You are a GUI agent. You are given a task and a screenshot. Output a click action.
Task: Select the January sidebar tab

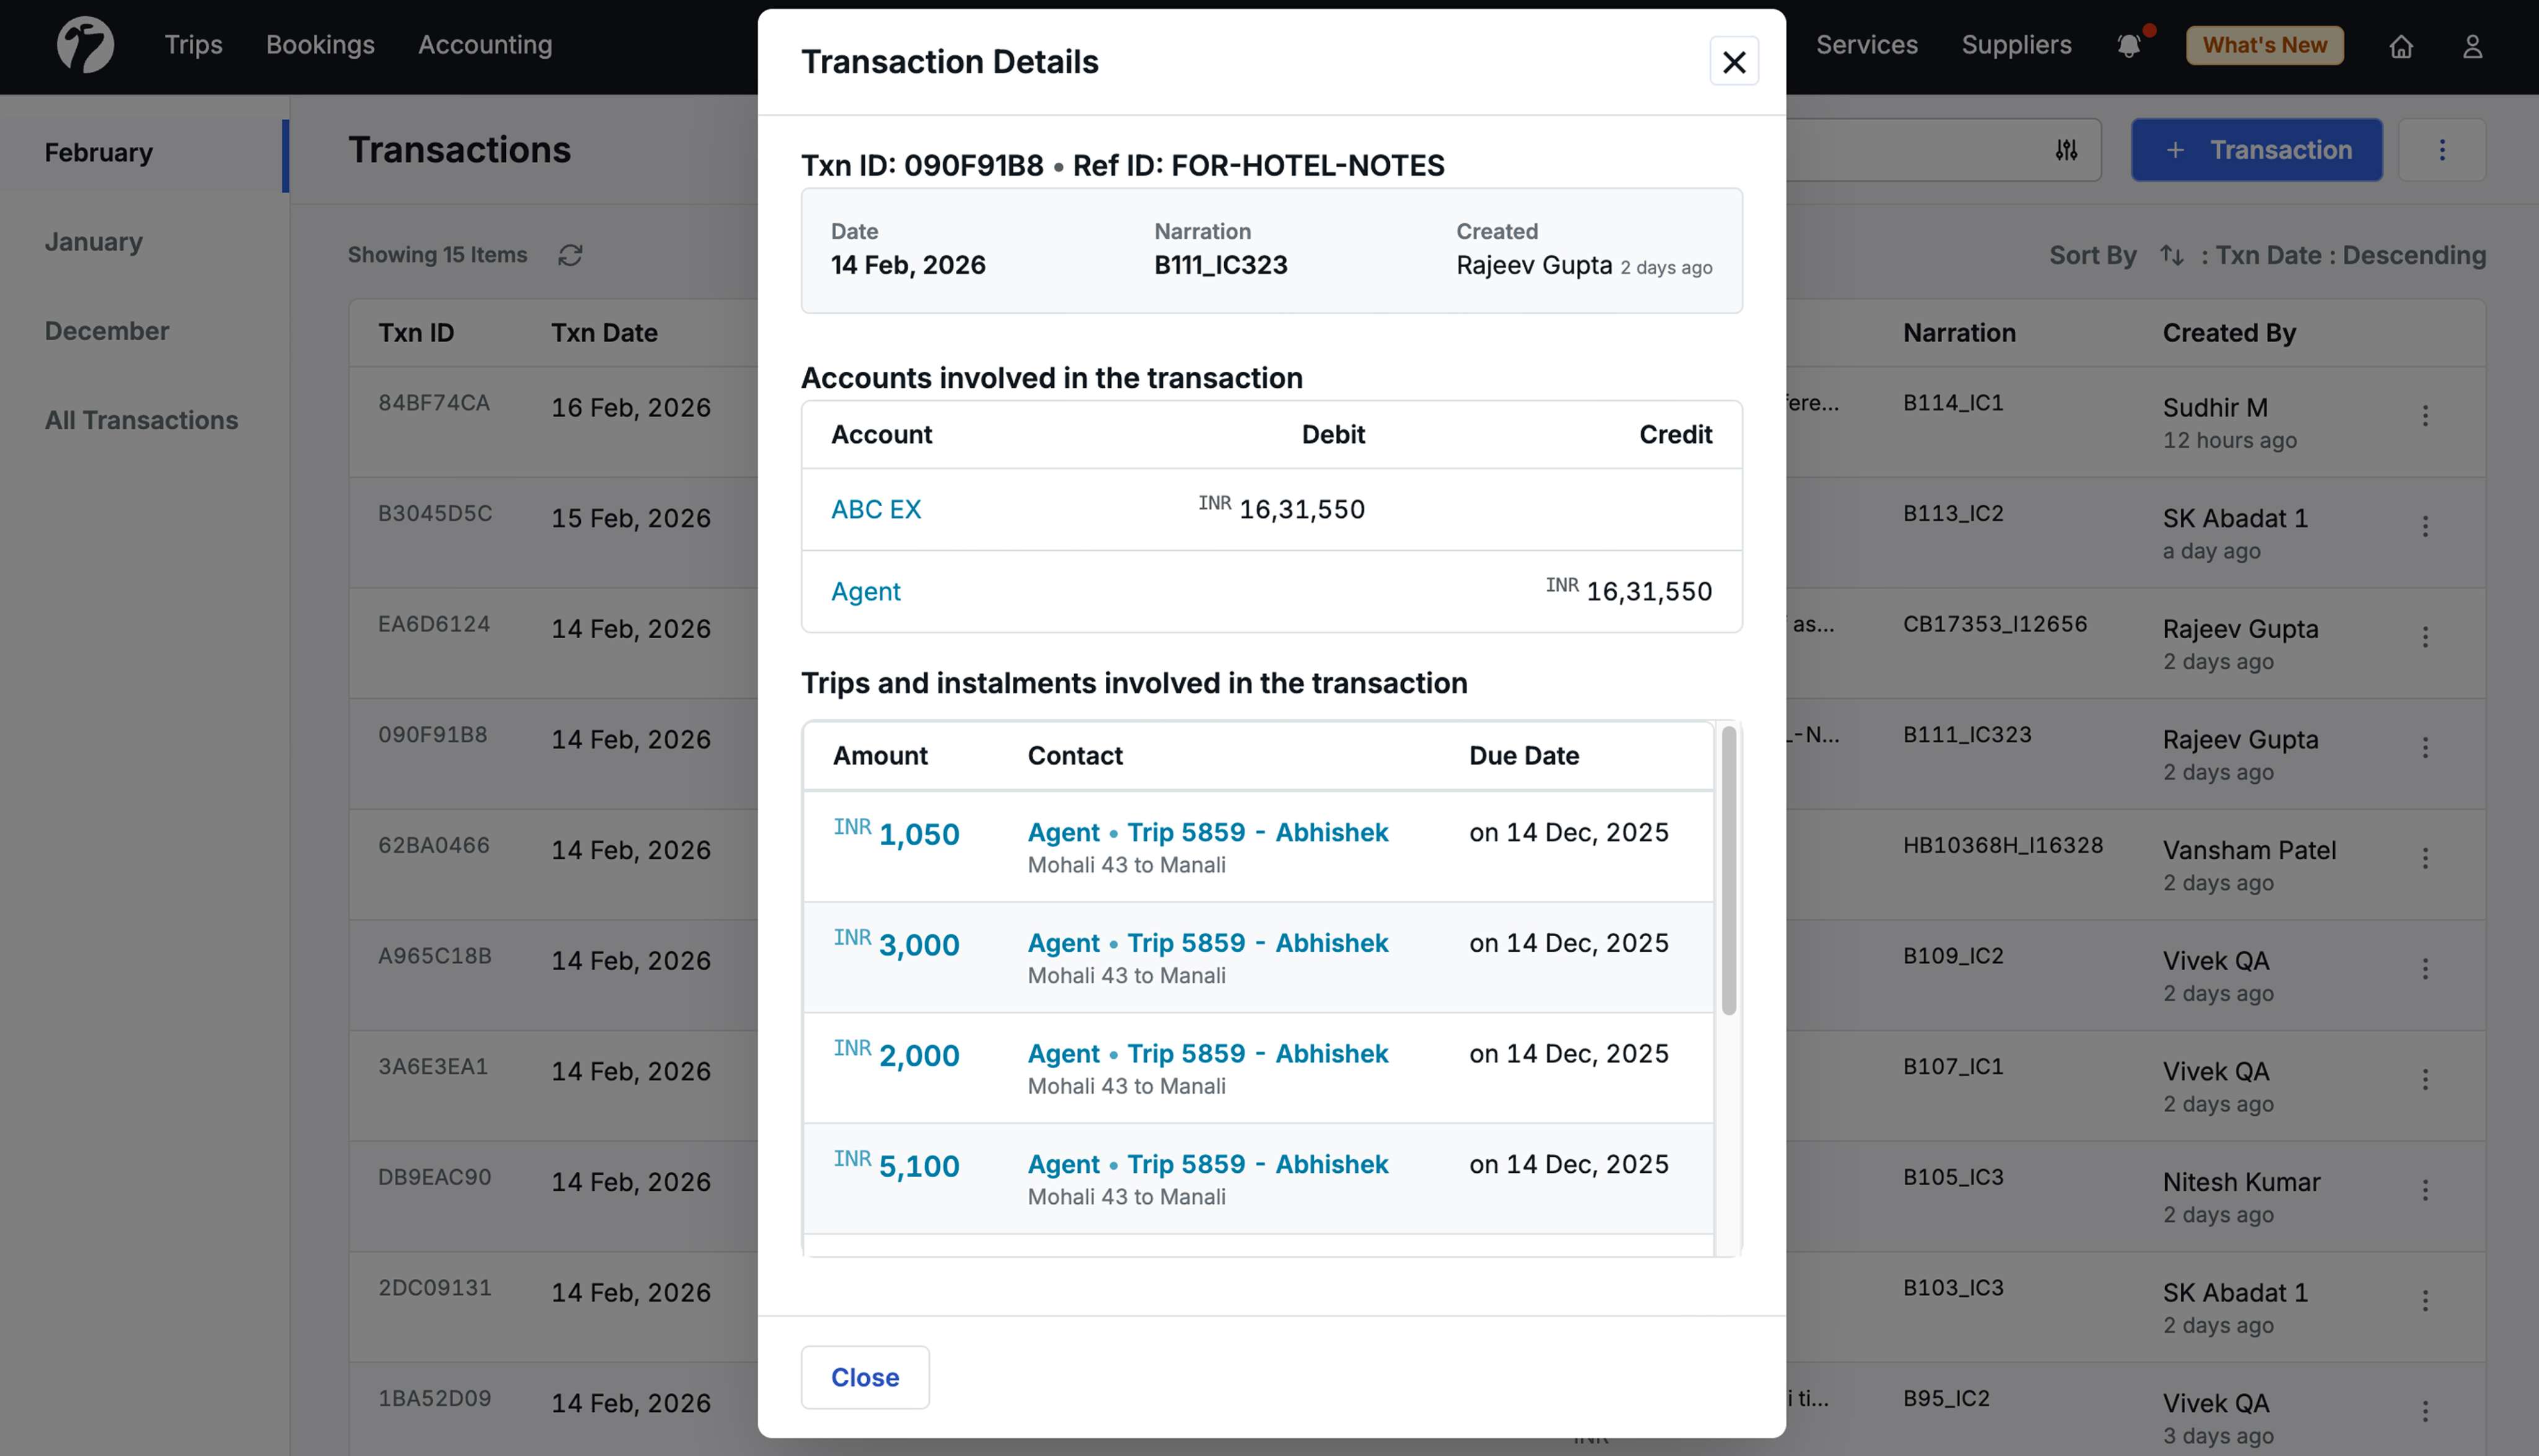point(94,242)
